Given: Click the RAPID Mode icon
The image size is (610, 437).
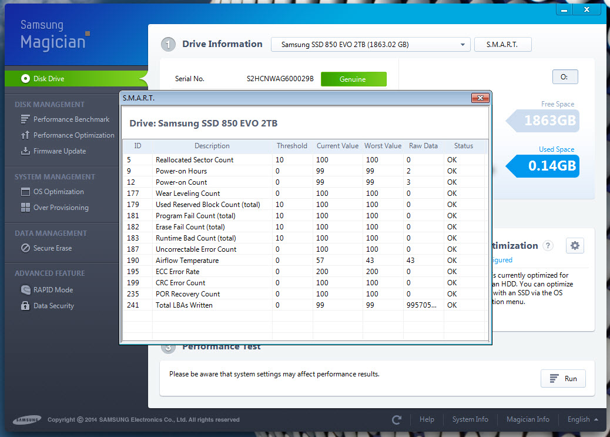Looking at the screenshot, I should click(25, 290).
